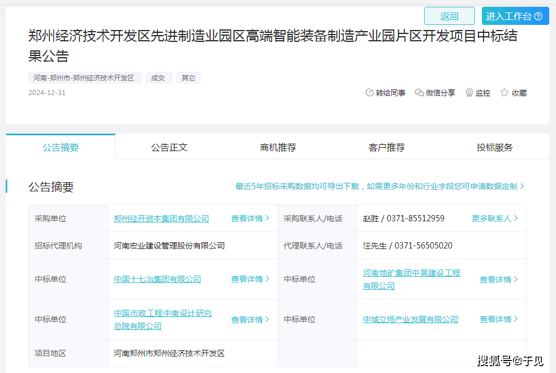556x373 pixels.
Task: Switch to the 公告正文 tab
Action: pos(169,147)
